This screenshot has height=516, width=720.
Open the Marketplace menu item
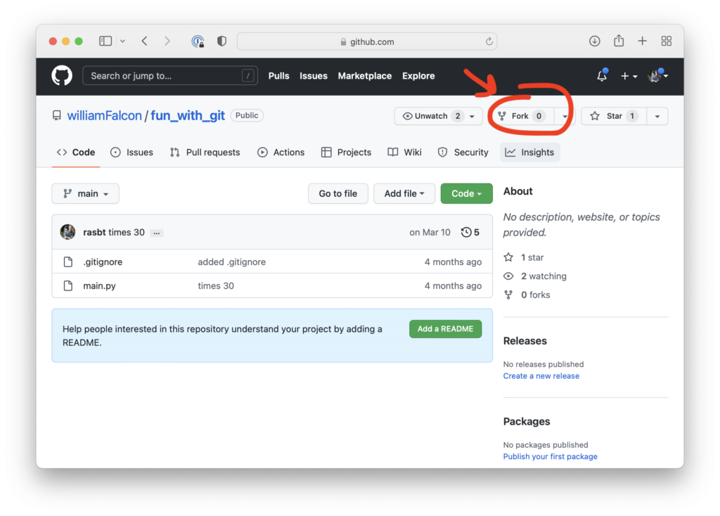tap(364, 76)
